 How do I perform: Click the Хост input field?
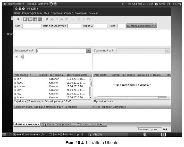[x=32, y=26]
